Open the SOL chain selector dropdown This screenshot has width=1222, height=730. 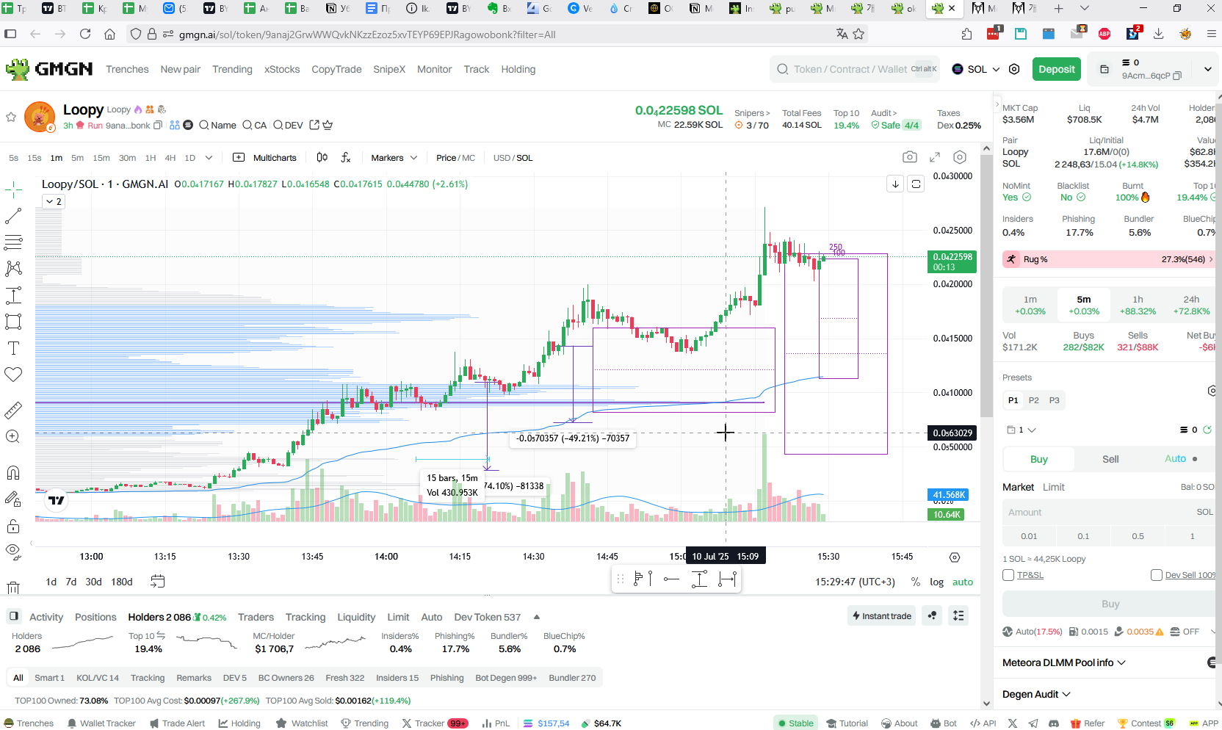point(976,69)
